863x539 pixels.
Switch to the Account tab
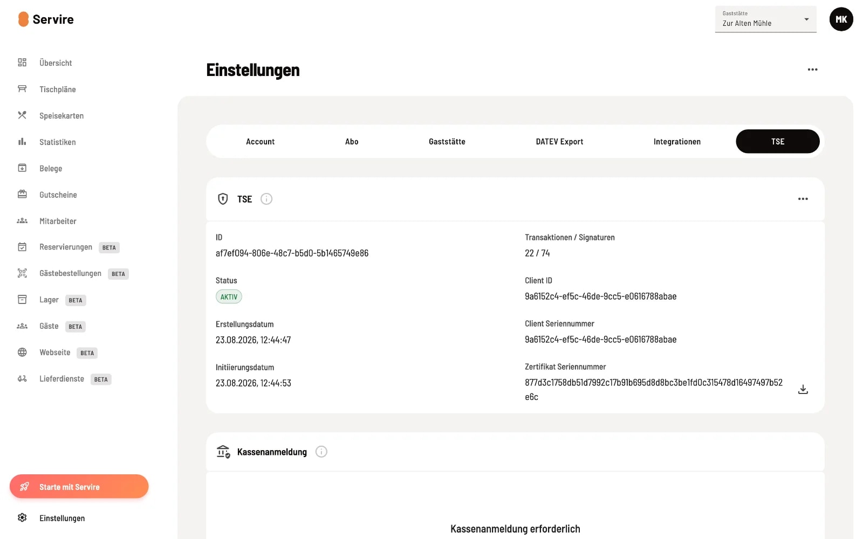point(261,141)
